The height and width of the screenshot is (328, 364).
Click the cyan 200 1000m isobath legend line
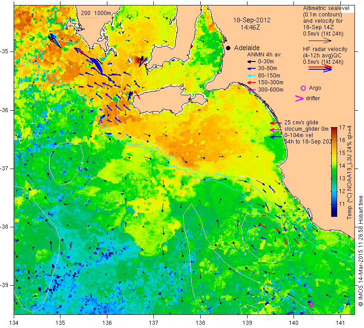89,18
